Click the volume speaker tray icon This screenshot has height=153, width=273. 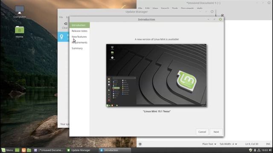(270, 150)
